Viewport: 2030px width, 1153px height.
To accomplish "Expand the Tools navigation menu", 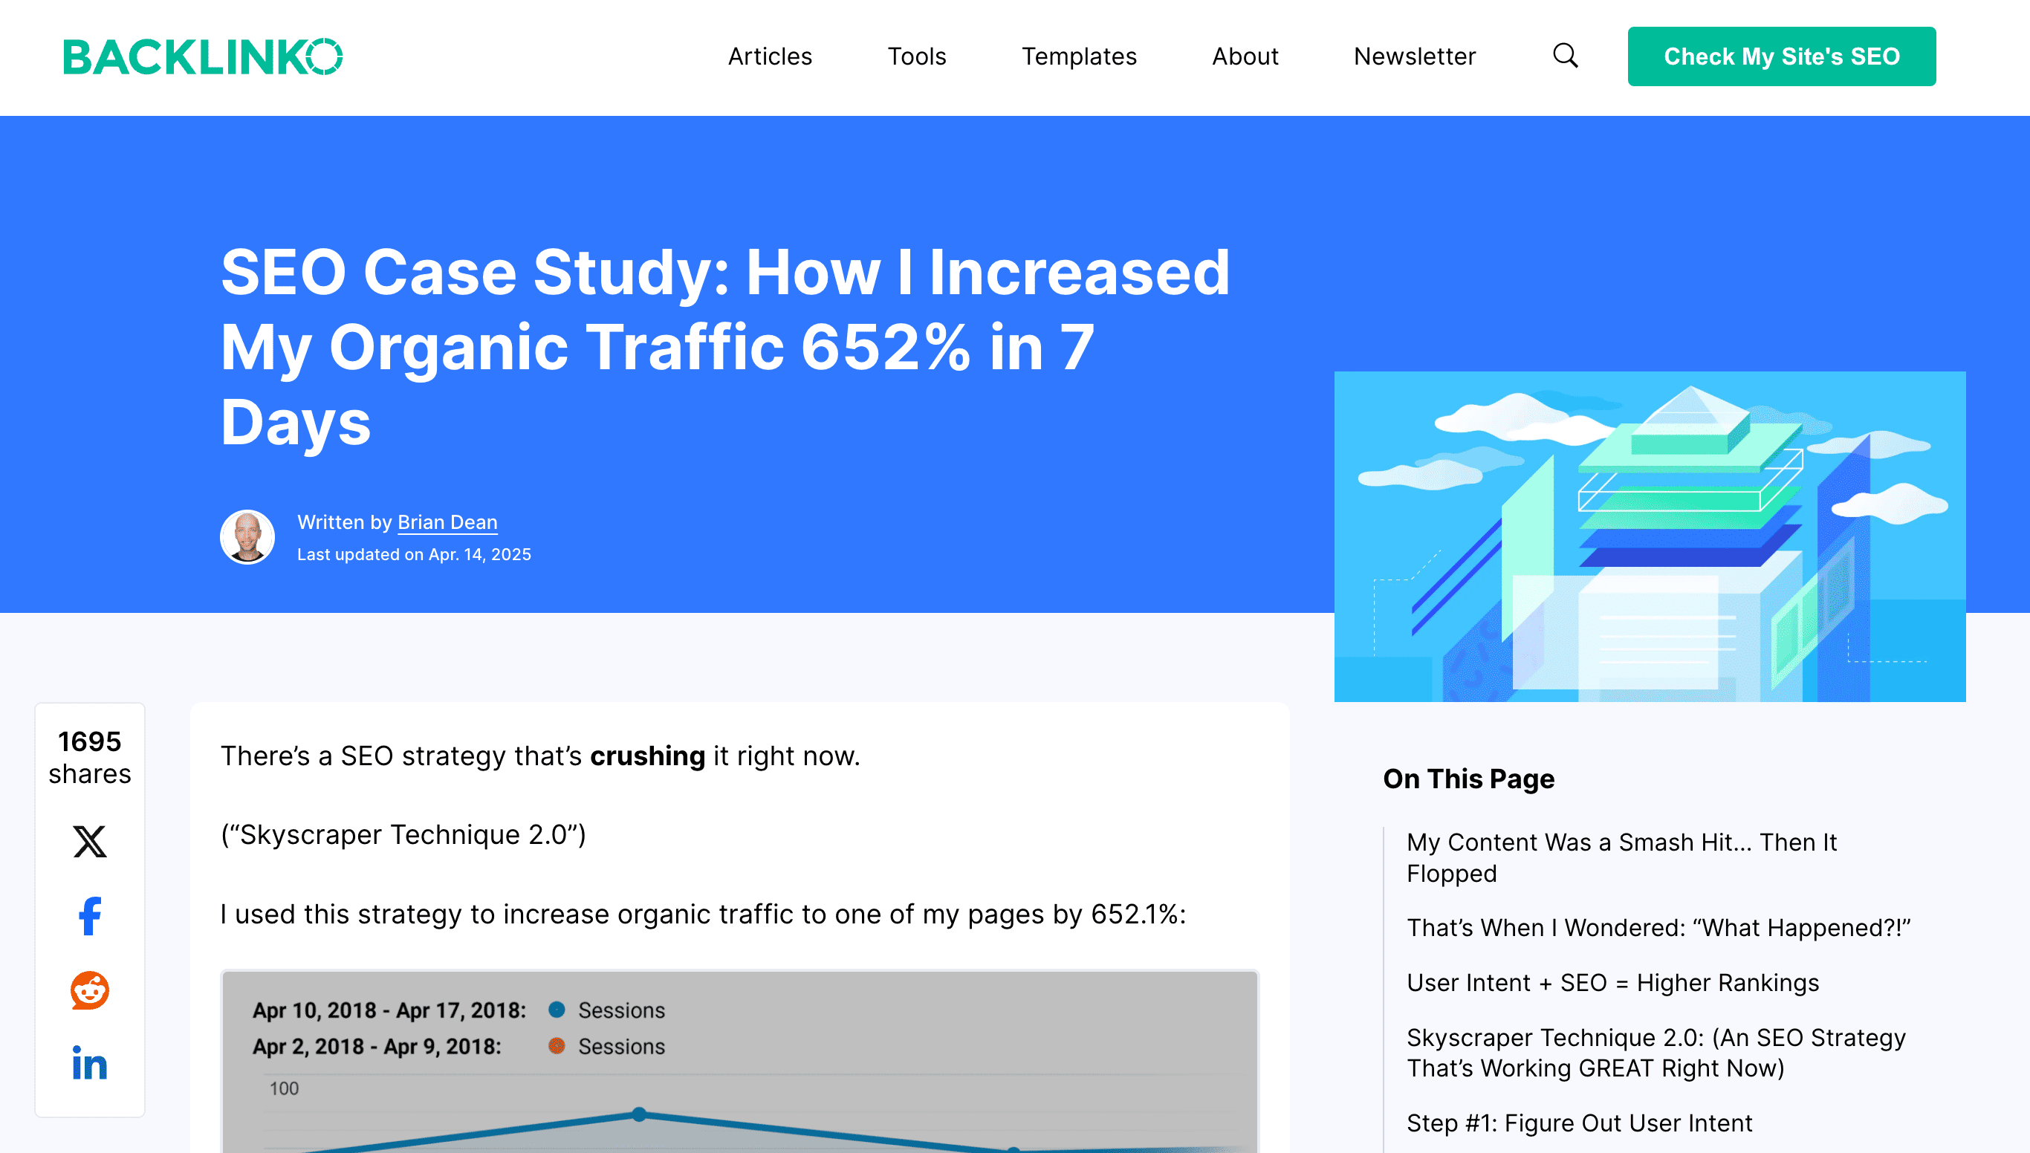I will coord(916,56).
